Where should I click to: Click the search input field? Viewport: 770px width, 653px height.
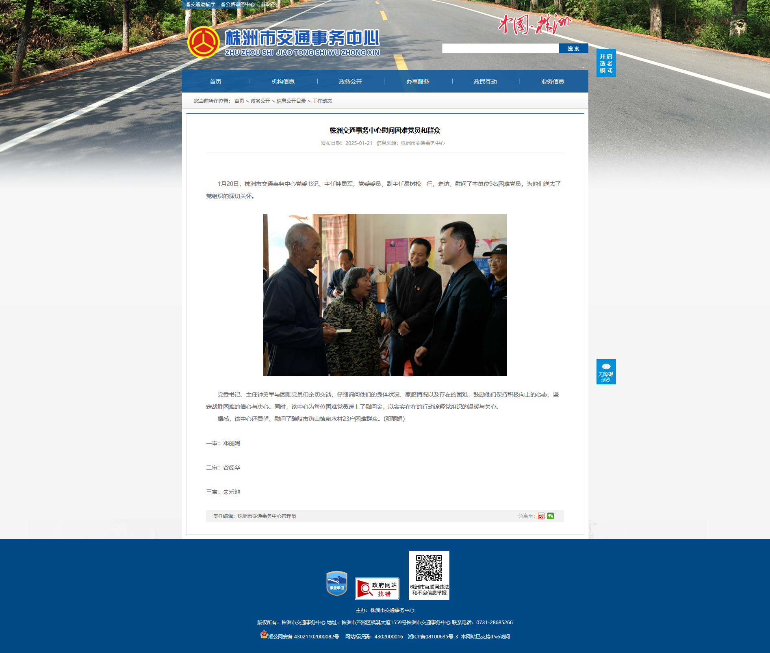click(x=501, y=48)
